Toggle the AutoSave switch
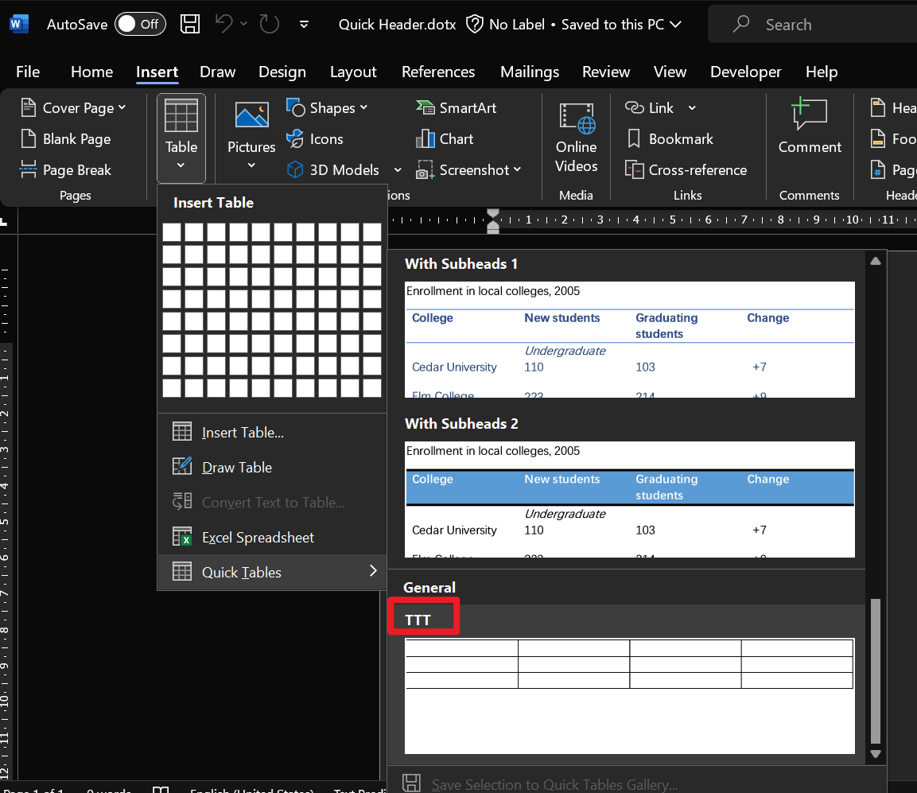 140,24
